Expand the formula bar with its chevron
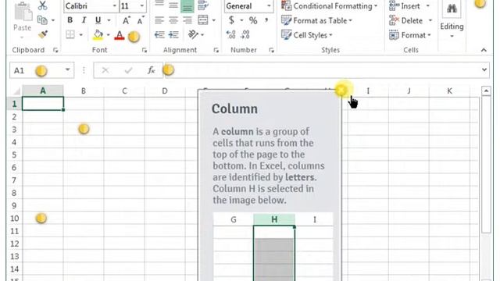 coord(484,69)
